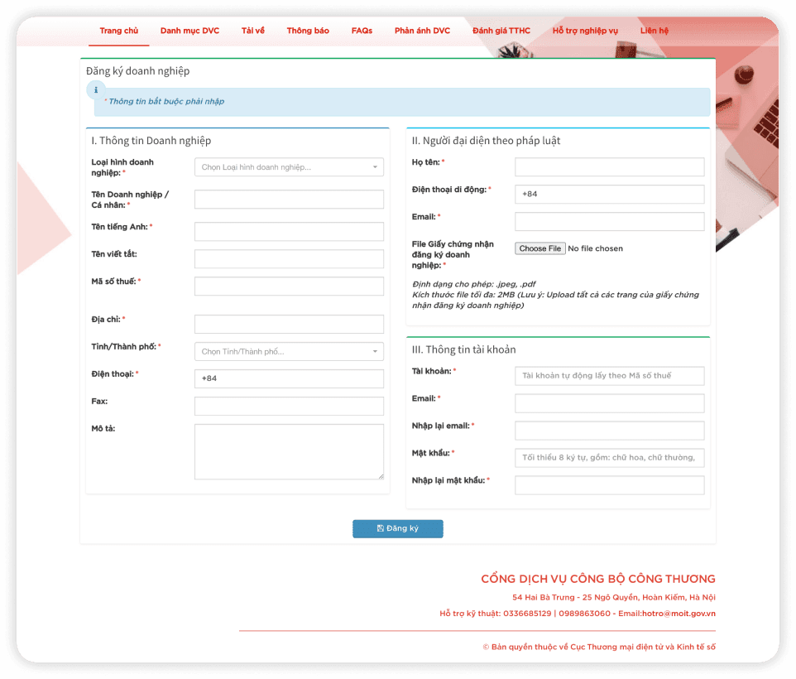Open the Thông báo section
This screenshot has height=679, width=796.
(x=307, y=30)
